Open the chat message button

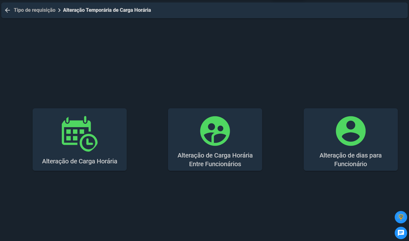point(401,233)
